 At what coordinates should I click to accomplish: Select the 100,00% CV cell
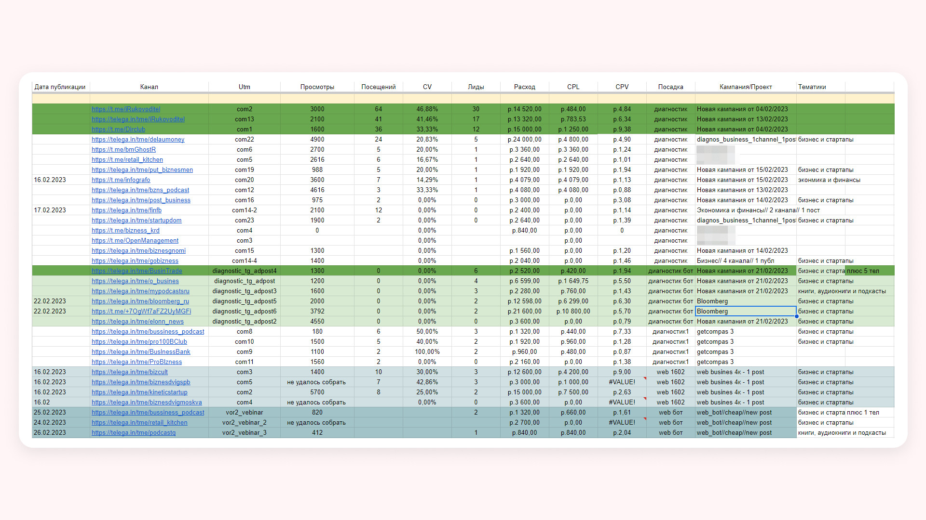tap(427, 352)
